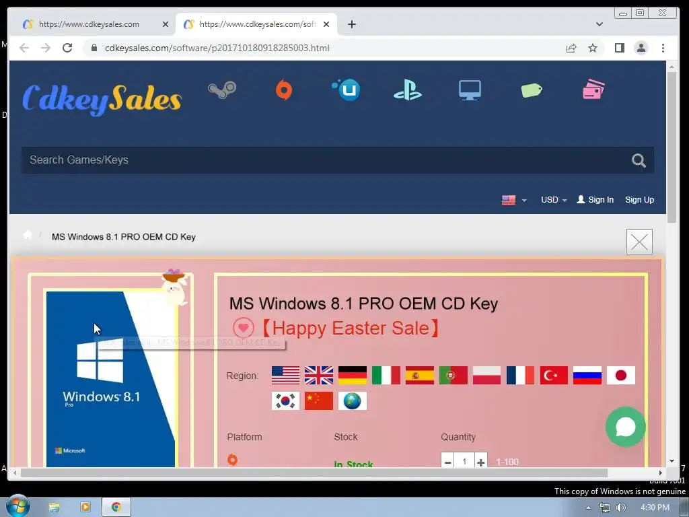
Task: Open the green price tag icon
Action: [x=532, y=90]
